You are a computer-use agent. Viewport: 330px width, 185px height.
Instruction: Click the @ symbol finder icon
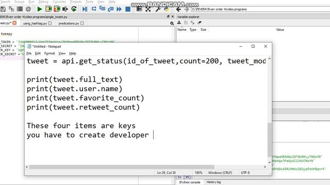[28, 9]
